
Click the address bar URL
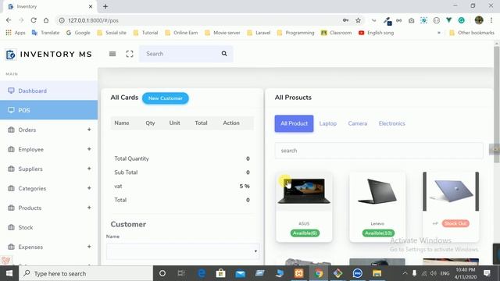93,20
